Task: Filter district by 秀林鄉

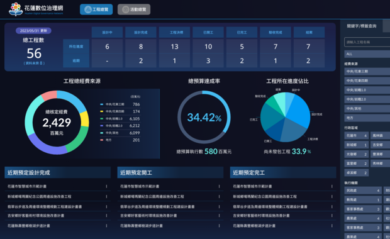Action: [x=381, y=164]
